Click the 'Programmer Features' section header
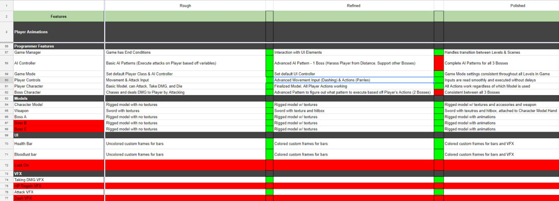This screenshot has width=559, height=201. coord(59,46)
